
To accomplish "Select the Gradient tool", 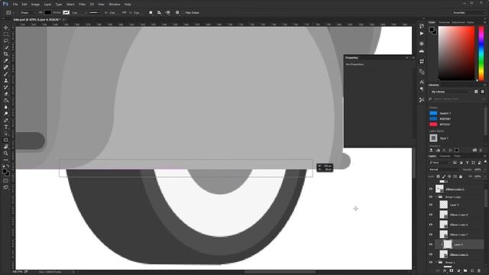I will (6, 100).
